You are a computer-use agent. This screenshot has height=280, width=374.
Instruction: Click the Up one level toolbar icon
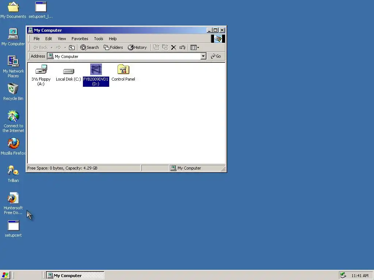72,48
